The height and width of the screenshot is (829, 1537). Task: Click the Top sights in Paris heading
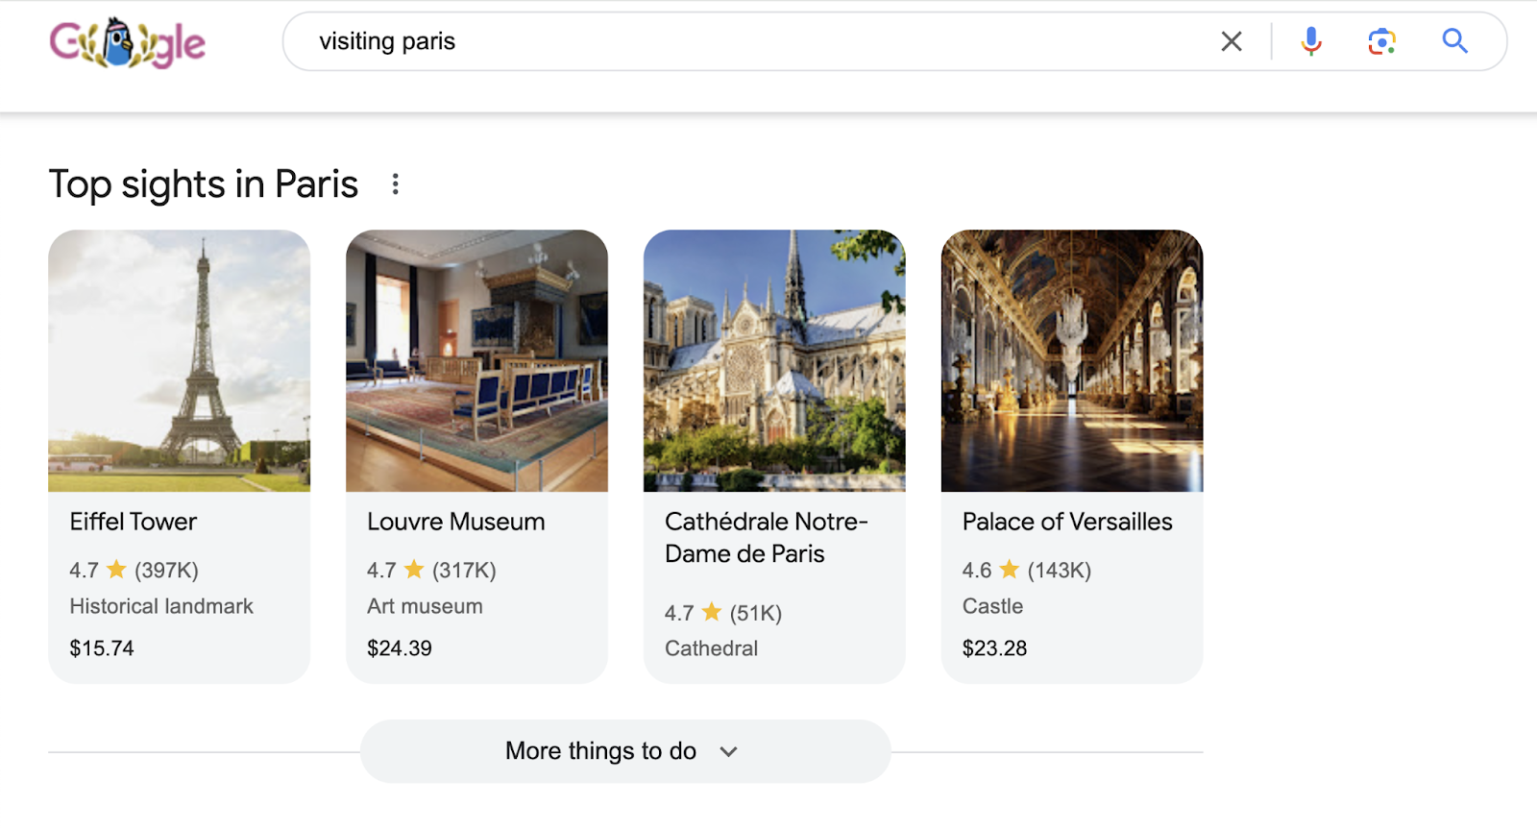[x=204, y=184]
